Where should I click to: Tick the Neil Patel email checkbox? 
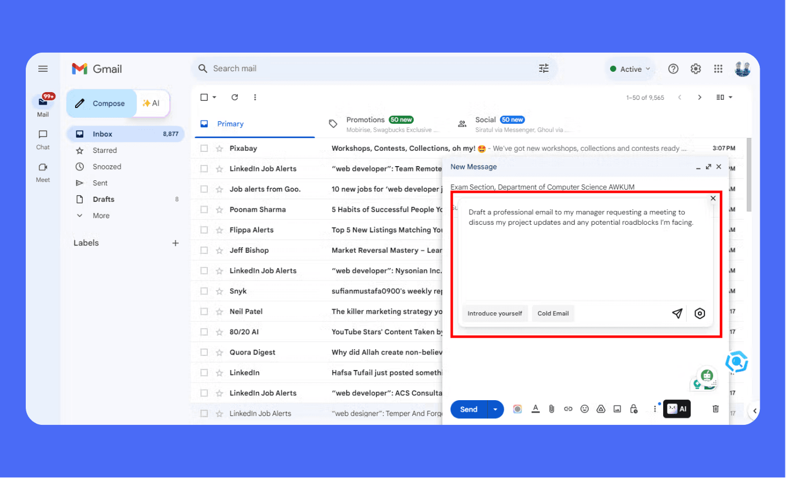[204, 311]
